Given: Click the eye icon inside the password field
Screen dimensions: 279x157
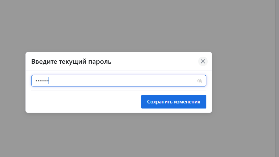Looking at the screenshot, I should (200, 81).
